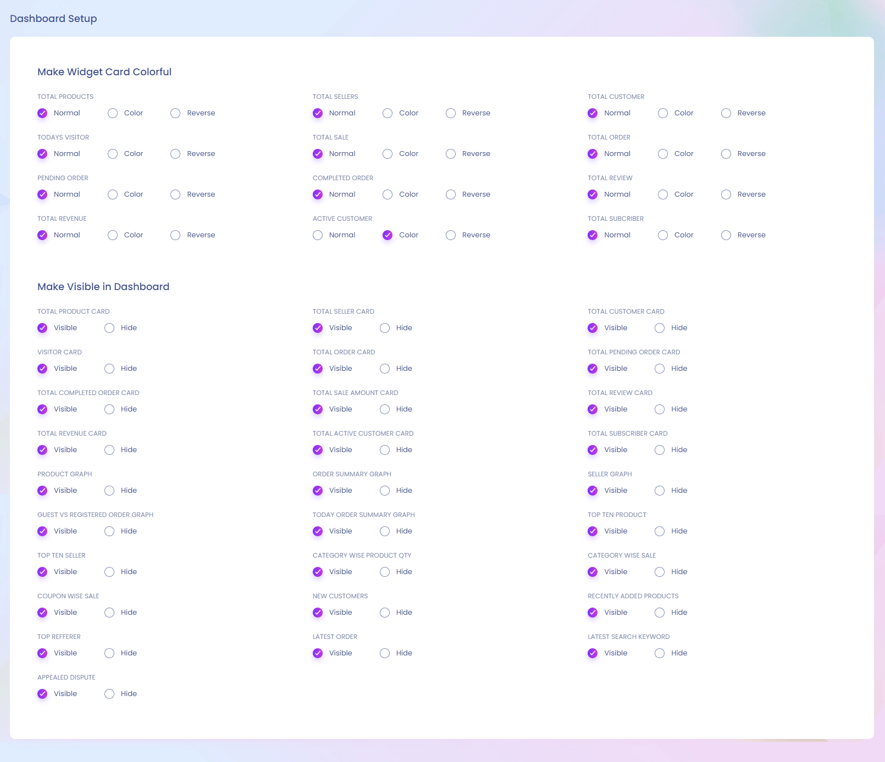Switch Active Customer widget to Normal
This screenshot has width=885, height=762.
click(318, 235)
